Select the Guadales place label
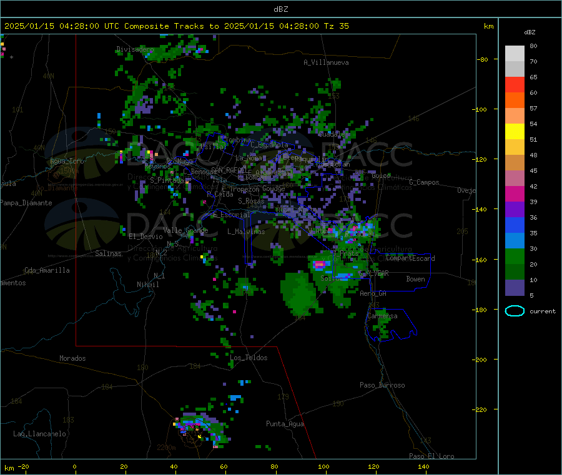This screenshot has height=475, width=562. tap(333, 134)
